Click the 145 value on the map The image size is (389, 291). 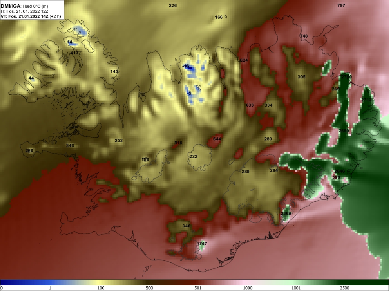(114, 71)
